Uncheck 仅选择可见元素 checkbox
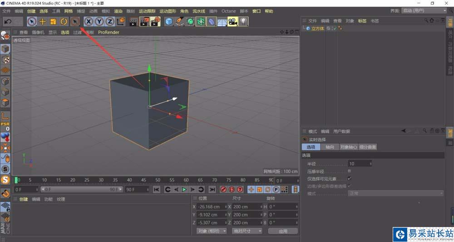The image size is (454, 242). point(349,179)
